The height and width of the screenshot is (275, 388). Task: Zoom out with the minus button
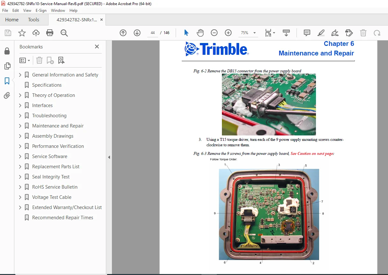214,33
